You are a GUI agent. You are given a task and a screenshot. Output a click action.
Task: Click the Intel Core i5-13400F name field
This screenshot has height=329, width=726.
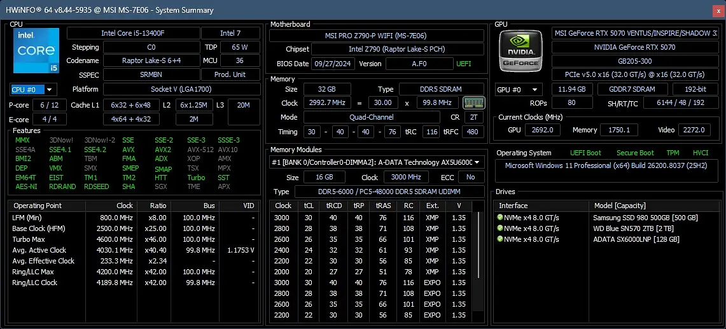pos(134,33)
